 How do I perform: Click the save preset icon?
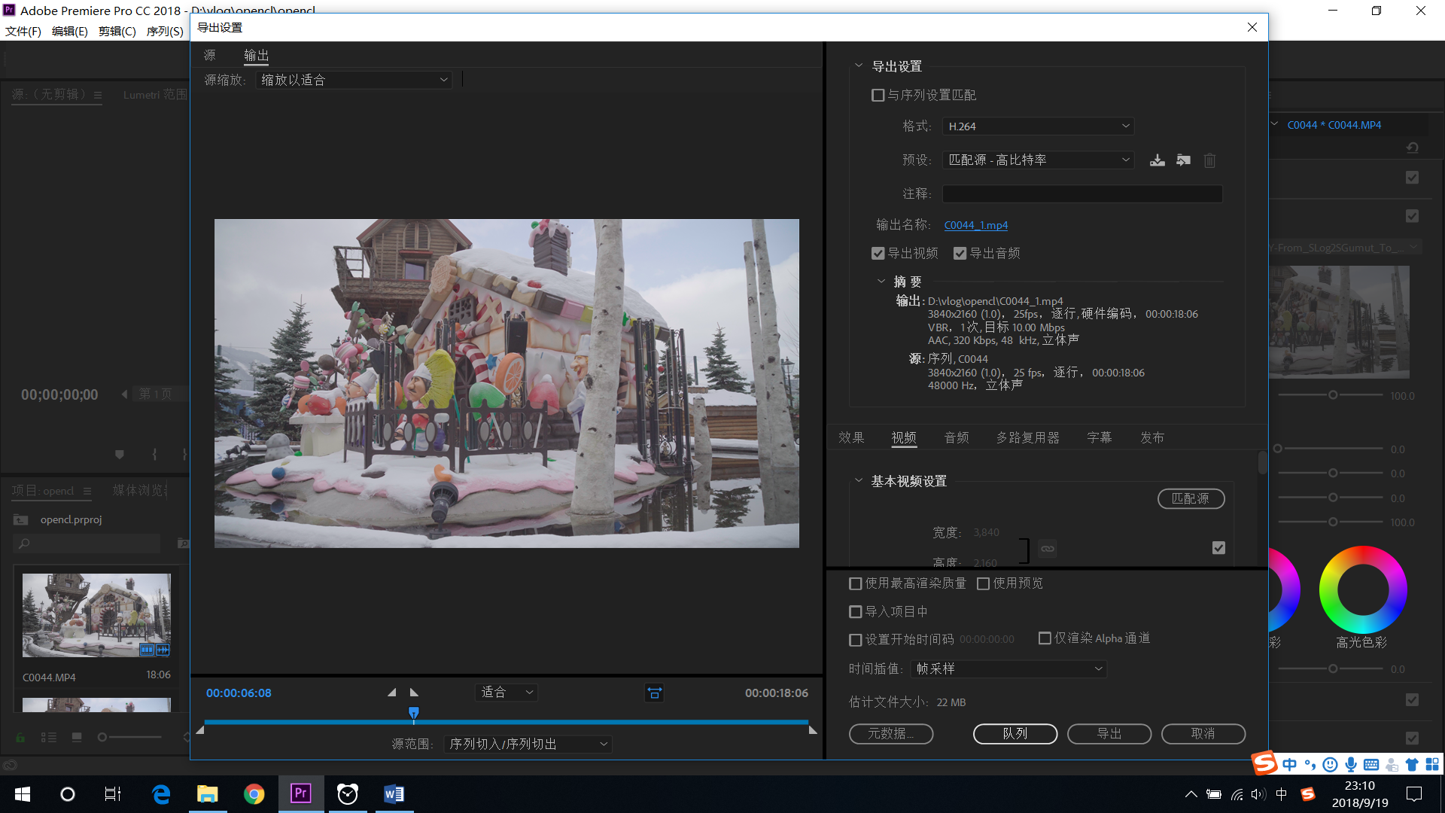[1158, 160]
